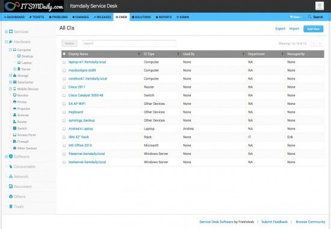331x229 pixels.
Task: Click the Others category icon
Action: pyautogui.click(x=11, y=196)
